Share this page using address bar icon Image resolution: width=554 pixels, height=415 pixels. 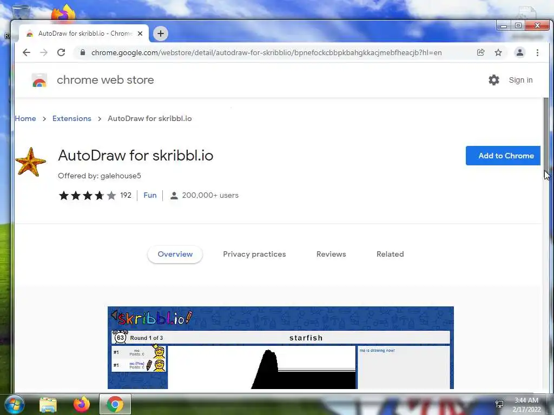(480, 52)
